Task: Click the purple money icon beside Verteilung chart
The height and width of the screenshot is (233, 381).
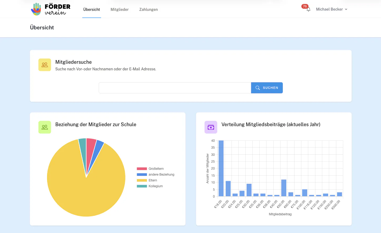Action: click(x=211, y=127)
